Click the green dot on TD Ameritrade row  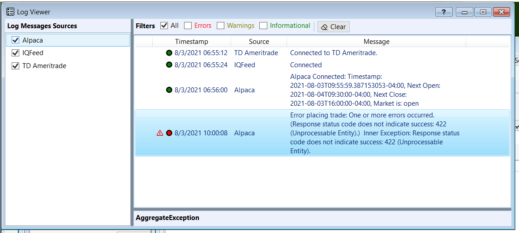pos(169,53)
